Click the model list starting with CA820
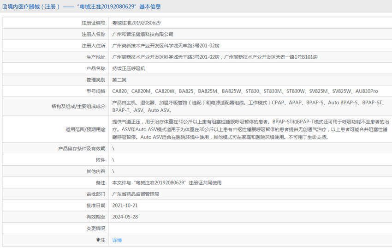This screenshot has height=248, width=392. coord(245,91)
